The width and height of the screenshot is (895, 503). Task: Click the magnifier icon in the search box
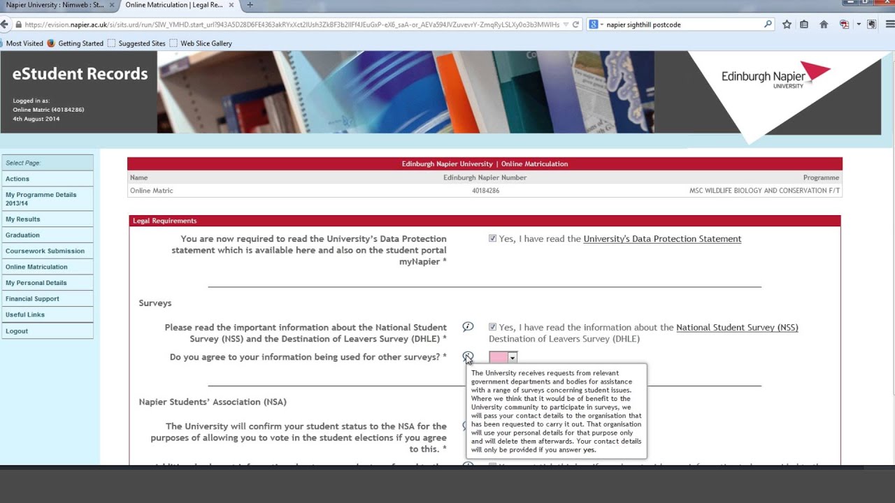tap(768, 24)
